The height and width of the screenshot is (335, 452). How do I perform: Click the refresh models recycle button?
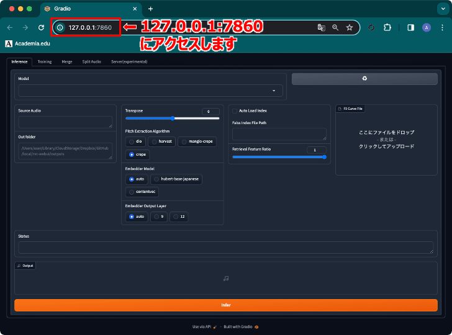point(364,79)
